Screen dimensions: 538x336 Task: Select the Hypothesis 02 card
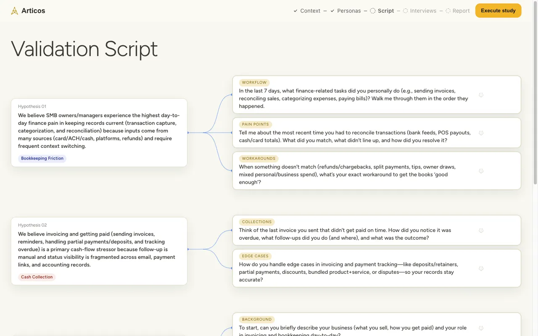99,251
